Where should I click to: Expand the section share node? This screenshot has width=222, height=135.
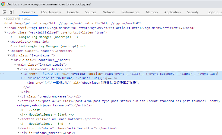click(x=18, y=128)
